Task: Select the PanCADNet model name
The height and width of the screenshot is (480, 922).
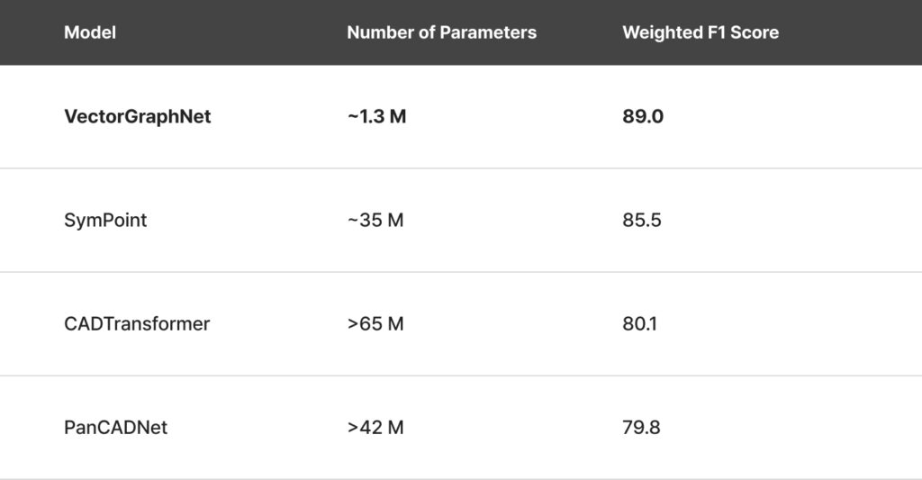Action: tap(116, 427)
